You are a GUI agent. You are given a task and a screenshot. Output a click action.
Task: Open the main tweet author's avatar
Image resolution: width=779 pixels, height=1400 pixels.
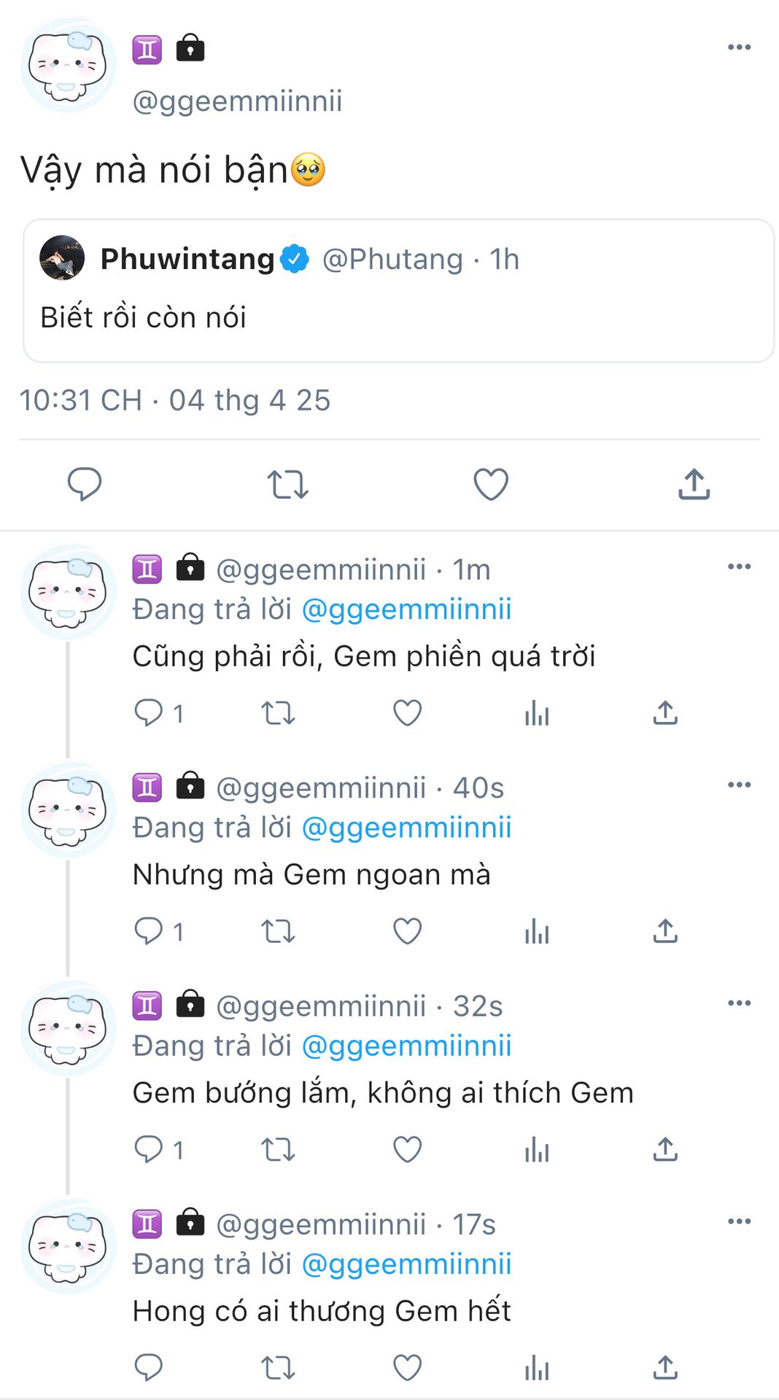point(68,66)
